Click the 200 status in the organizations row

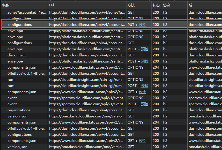tap(156, 110)
